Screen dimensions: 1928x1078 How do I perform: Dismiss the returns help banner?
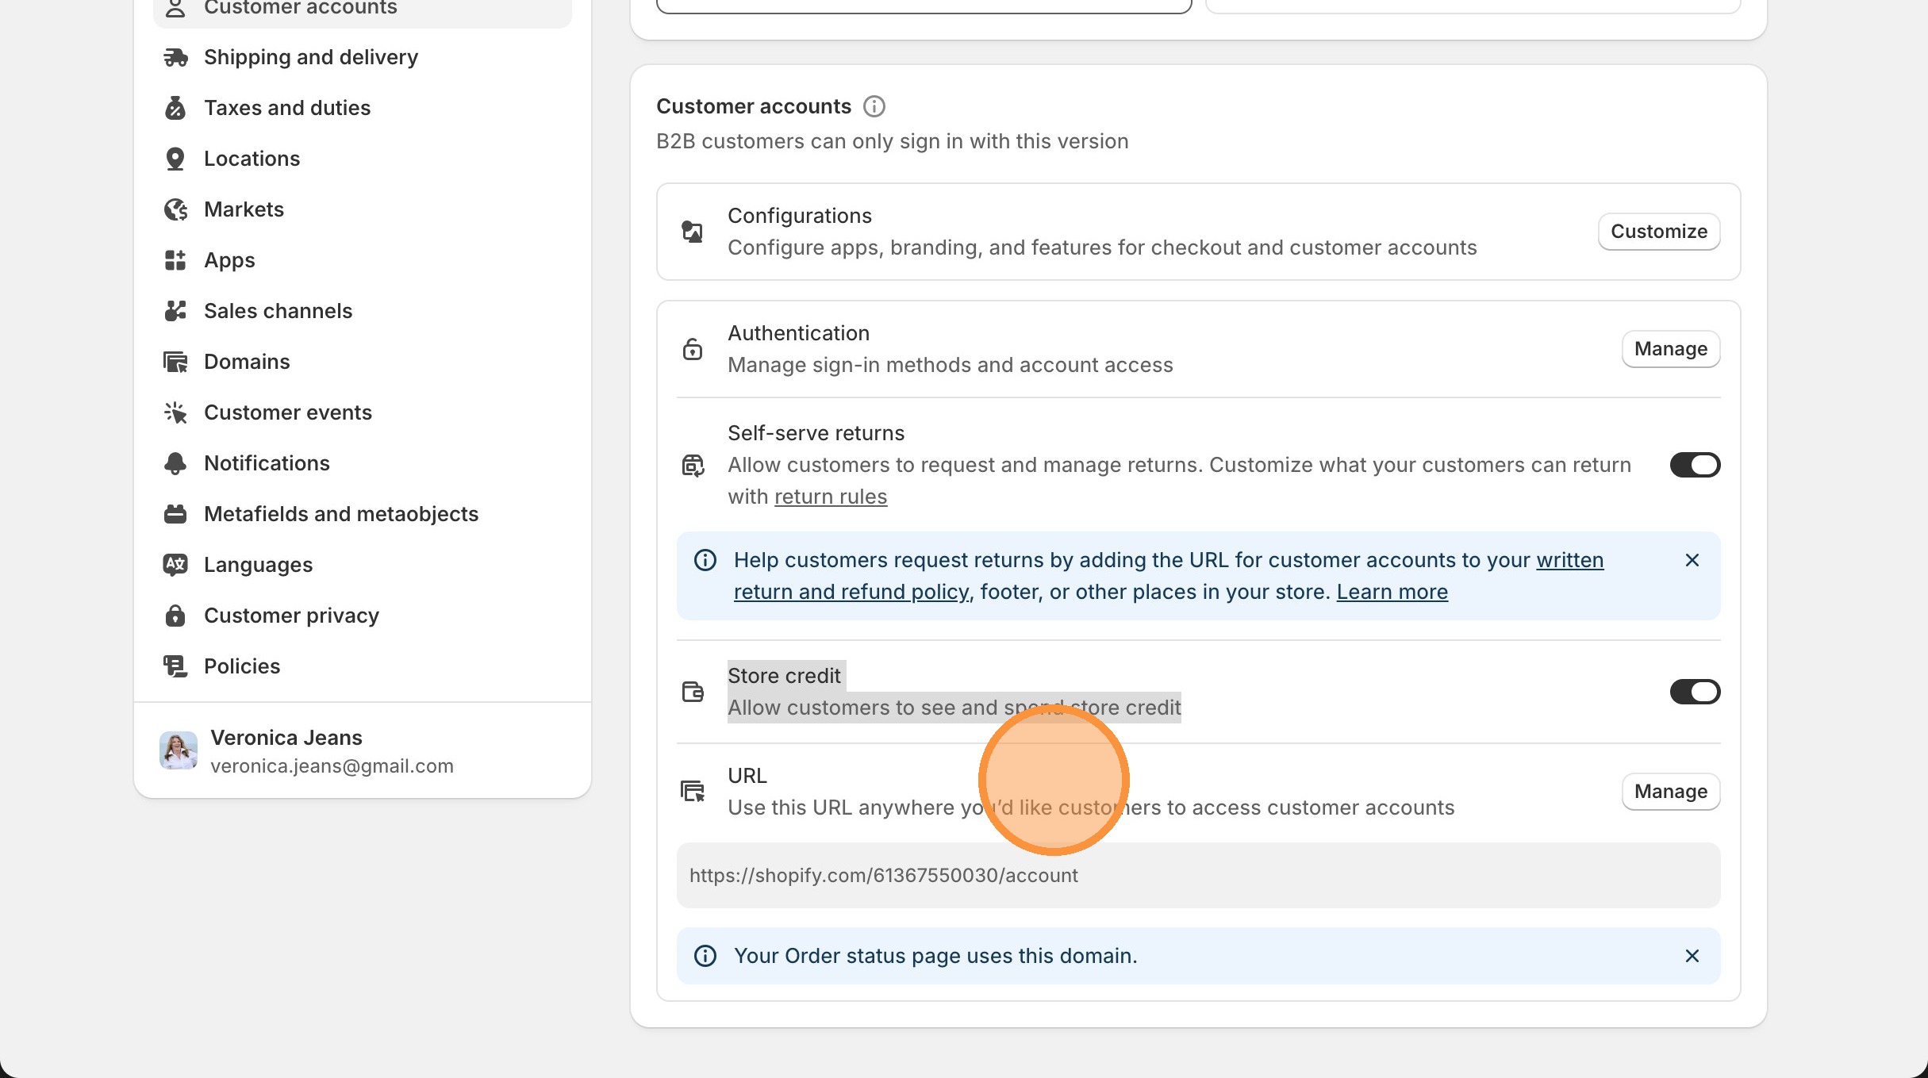coord(1692,559)
